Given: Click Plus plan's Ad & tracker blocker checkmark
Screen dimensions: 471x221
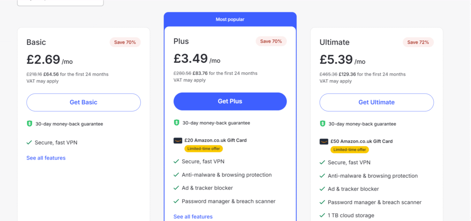Looking at the screenshot, I should pyautogui.click(x=176, y=188).
